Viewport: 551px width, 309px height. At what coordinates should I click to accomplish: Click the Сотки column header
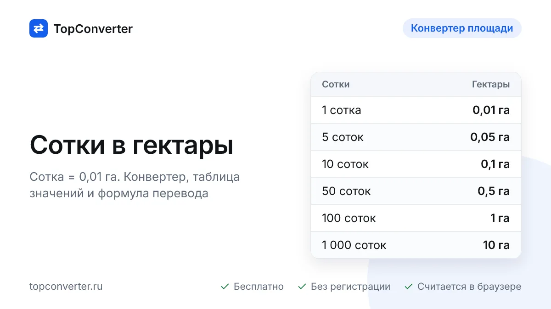pyautogui.click(x=336, y=84)
